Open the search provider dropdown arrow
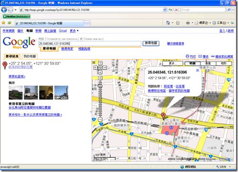238x172 pixels. tap(233, 10)
